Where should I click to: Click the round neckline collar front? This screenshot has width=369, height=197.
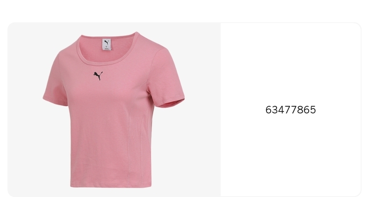click(106, 62)
